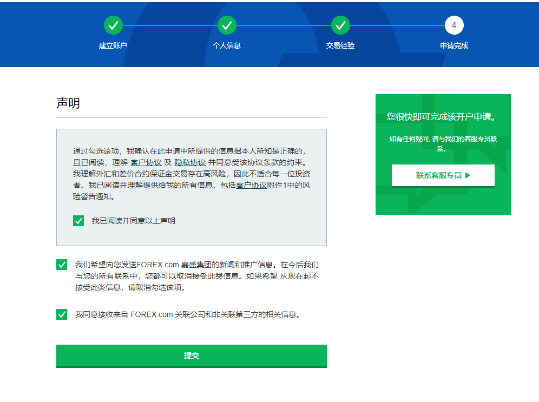Select the step 4 numbered circle
539x402 pixels.
tap(453, 25)
